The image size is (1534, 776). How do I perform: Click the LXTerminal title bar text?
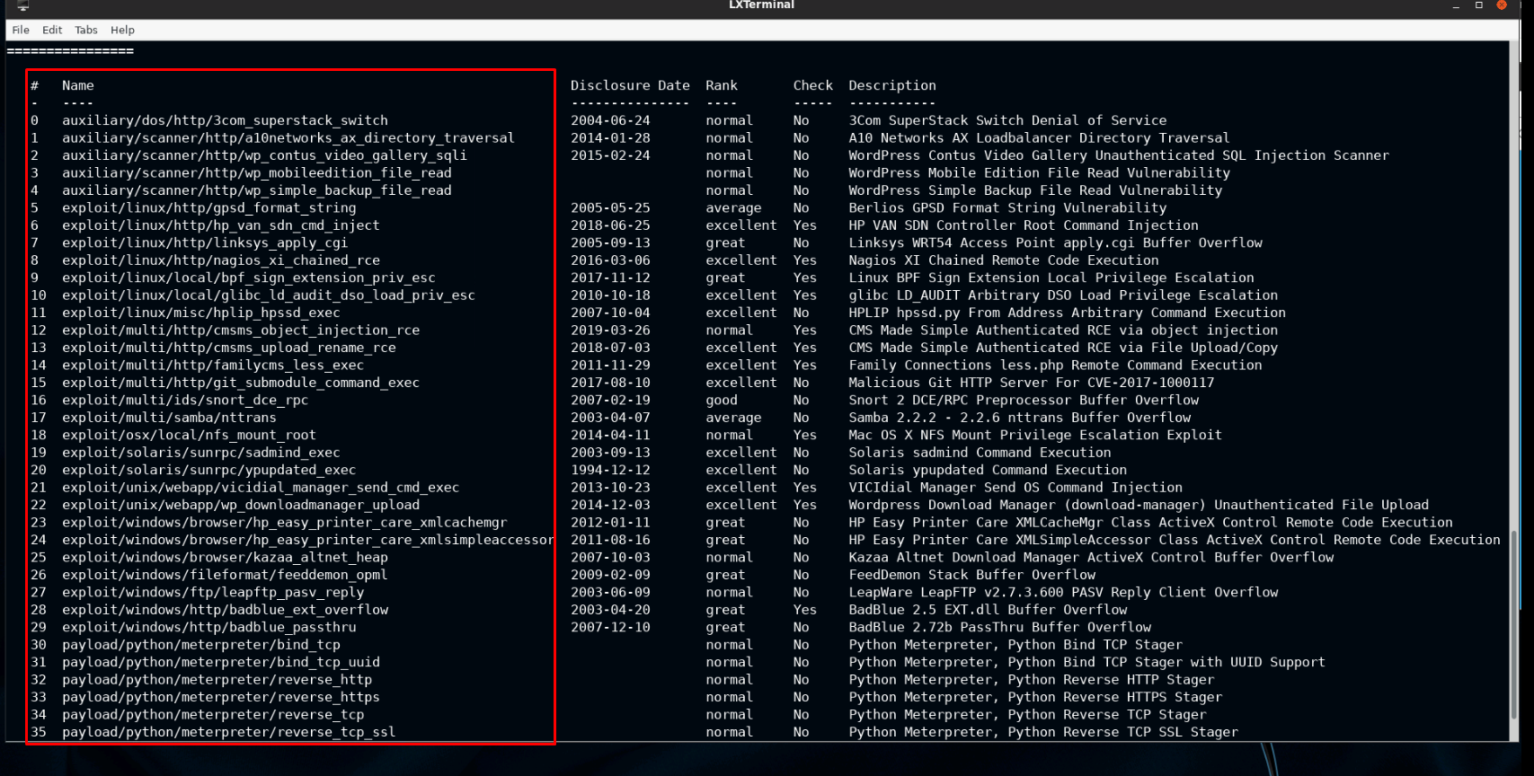(761, 5)
